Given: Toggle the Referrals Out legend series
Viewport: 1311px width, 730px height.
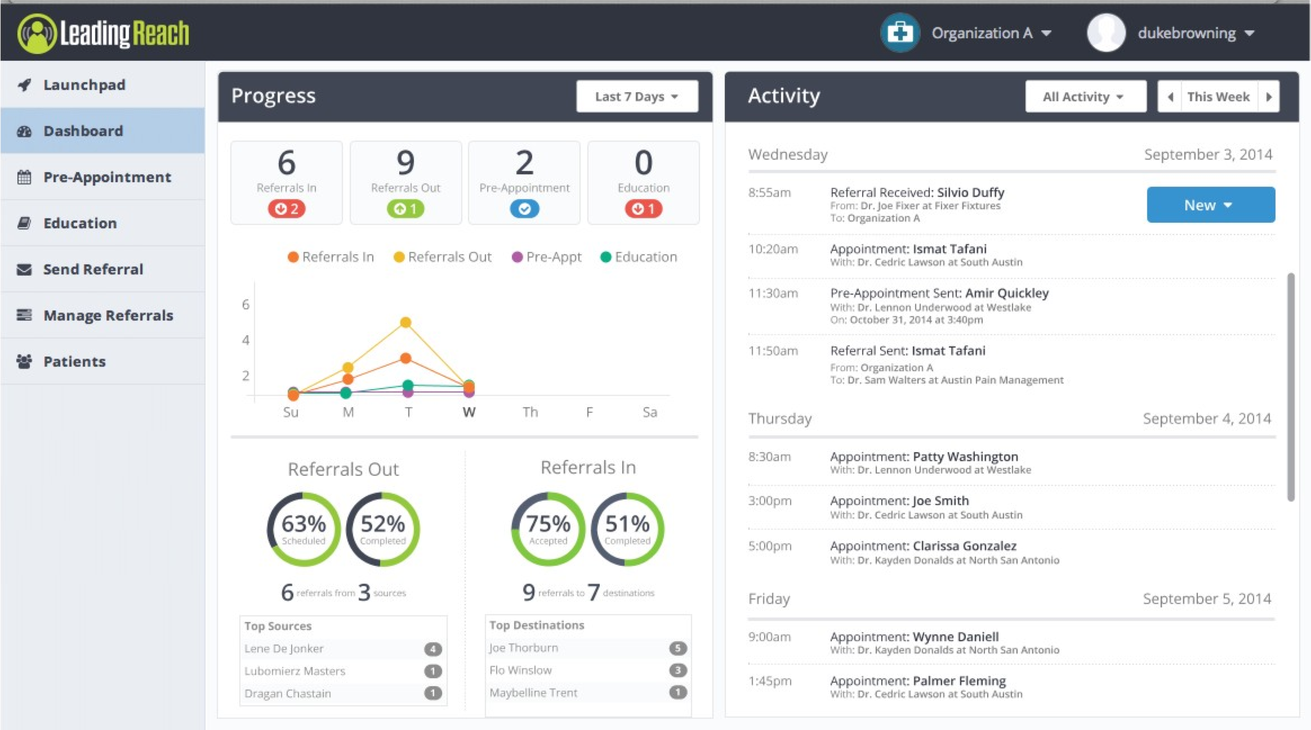Looking at the screenshot, I should click(x=443, y=257).
